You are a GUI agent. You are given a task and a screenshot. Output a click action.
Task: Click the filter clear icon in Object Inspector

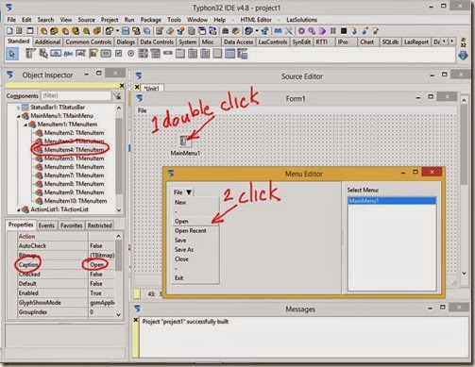coord(117,96)
